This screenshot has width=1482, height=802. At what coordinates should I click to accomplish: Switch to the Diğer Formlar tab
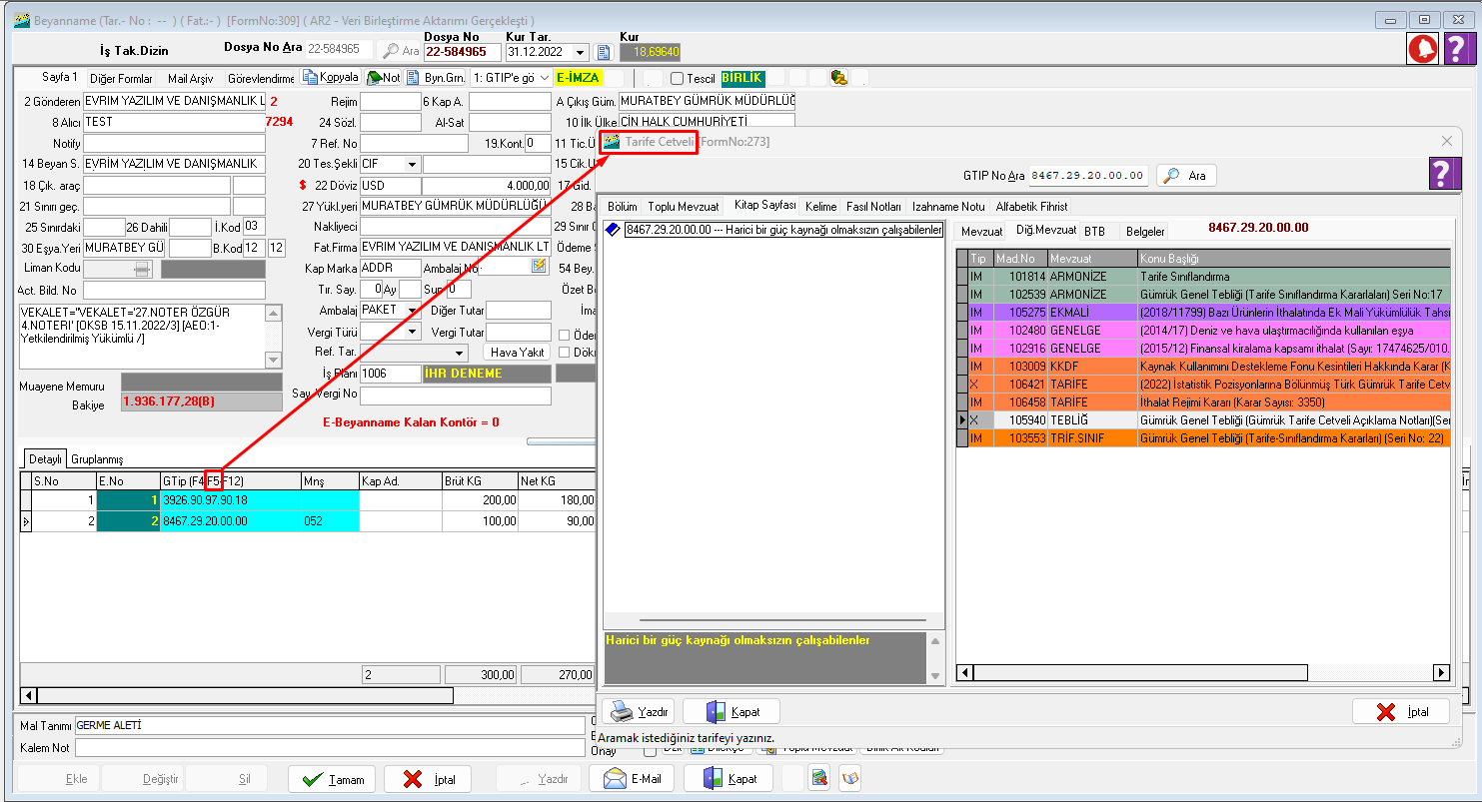[x=121, y=78]
